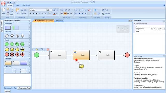Screen dimensions: 166x93
Task: Select the red escalation end event
Action: click(x=23, y=55)
